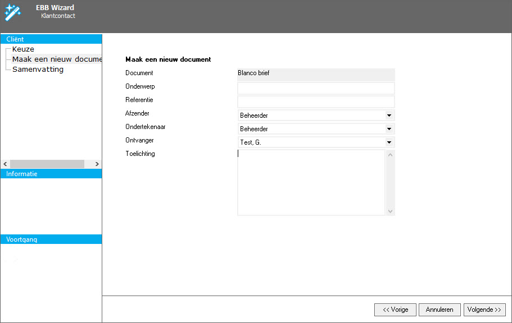Open the Samenvatting step
Image resolution: width=512 pixels, height=323 pixels.
pos(38,70)
